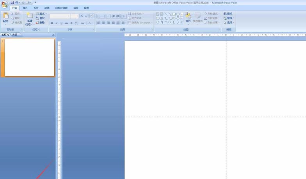This screenshot has width=306, height=179.
Task: Redo the action in quick access toolbar
Action: coord(23,2)
